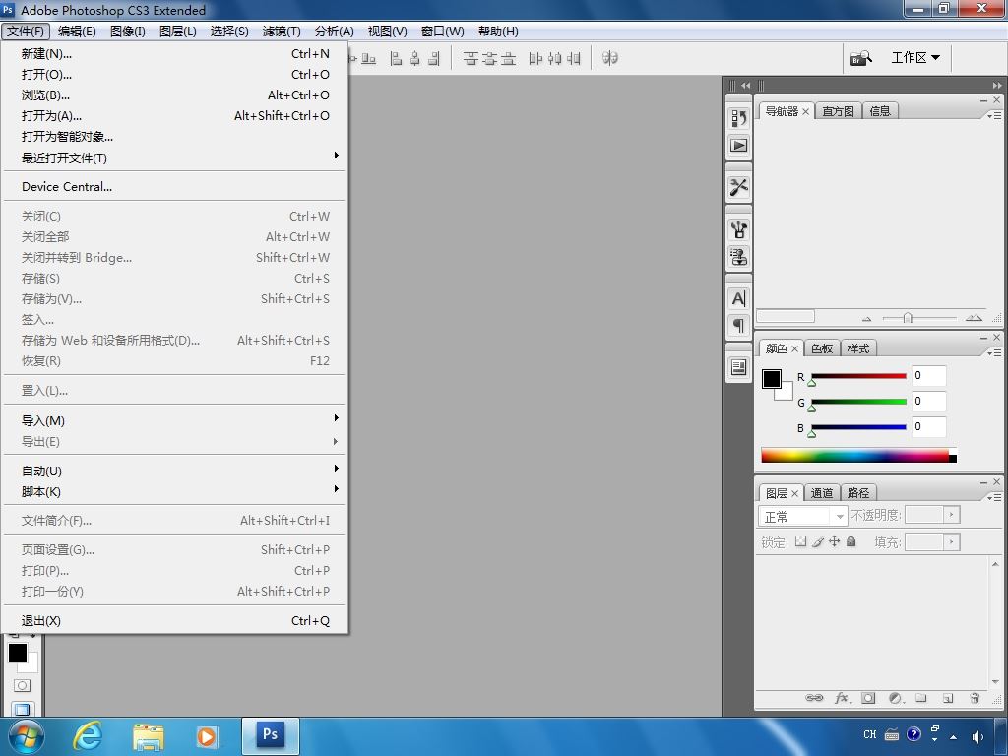This screenshot has height=756, width=1008.
Task: Switch to the 色板 tab
Action: click(822, 348)
